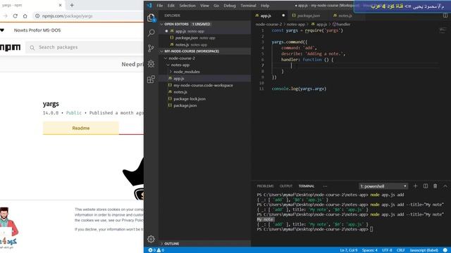Open the Terminal menu
The height and width of the screenshot is (253, 451).
point(248,6)
